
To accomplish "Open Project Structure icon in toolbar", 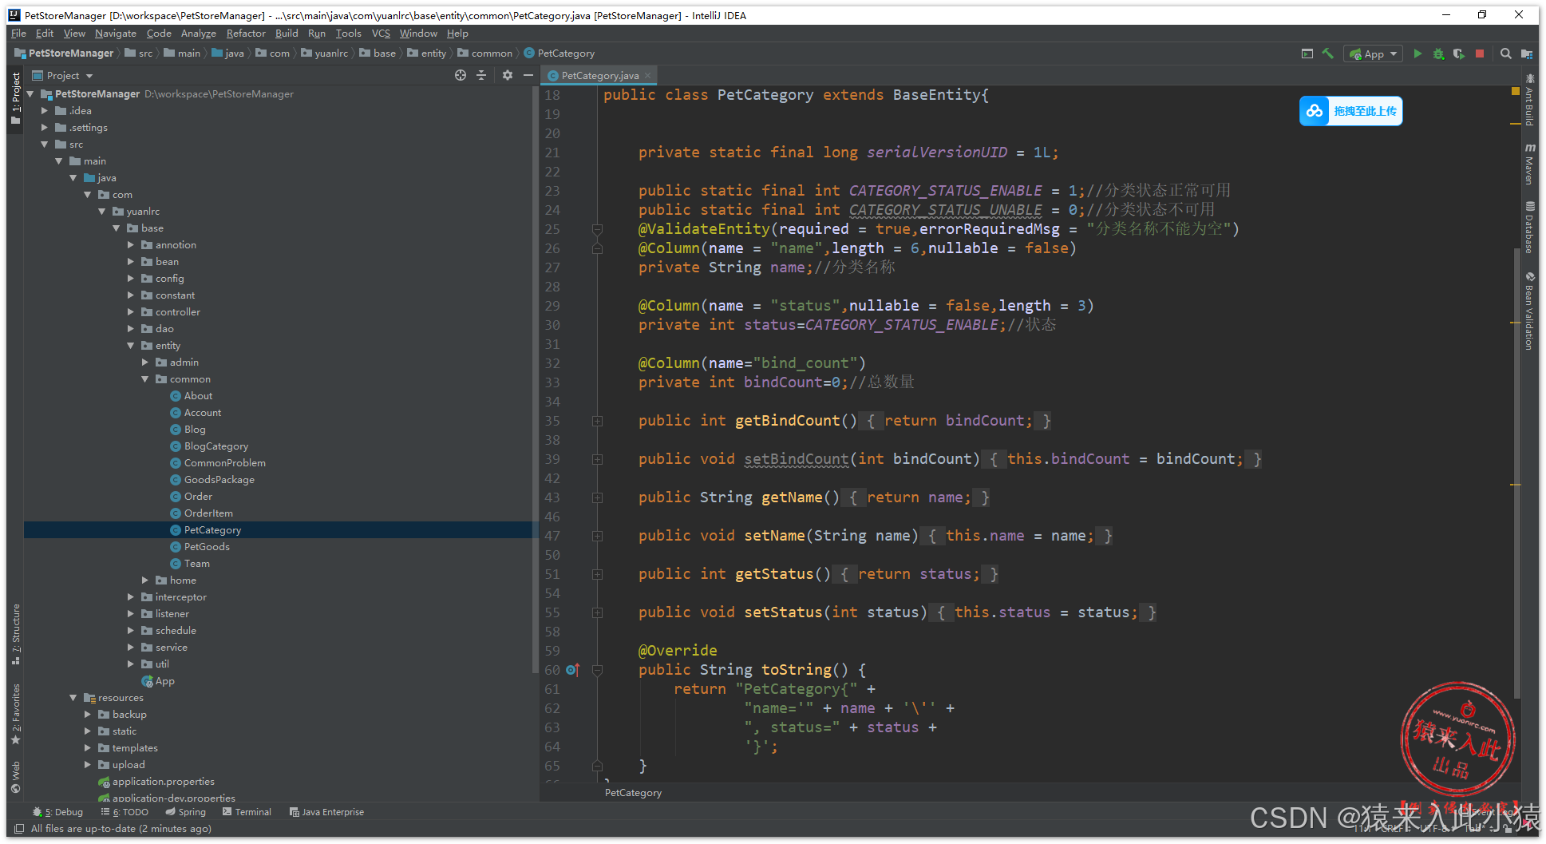I will 1526,53.
